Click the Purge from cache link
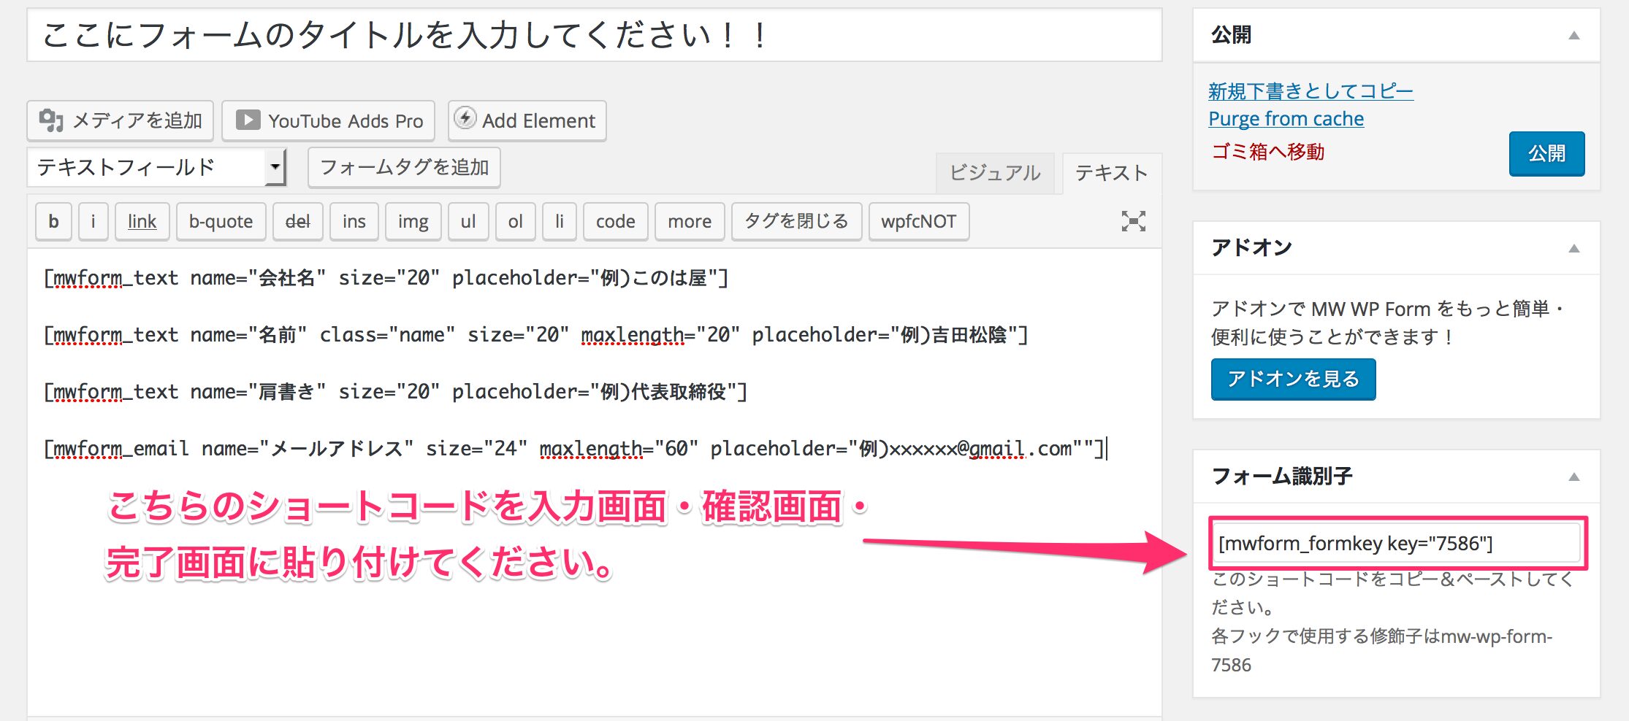 pos(1286,119)
